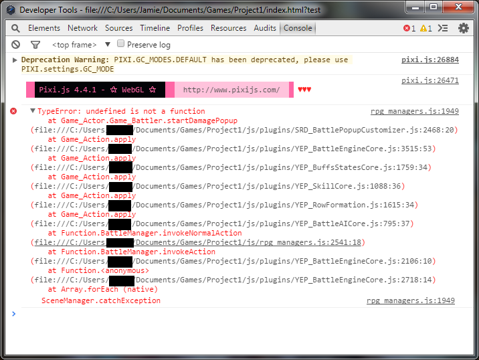479x360 pixels.
Task: Click the BattleManager.invokeAction line
Action: (132, 252)
